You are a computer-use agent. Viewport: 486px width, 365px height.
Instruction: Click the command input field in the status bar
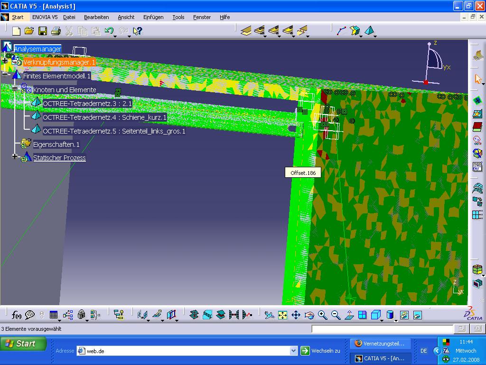coord(382,329)
